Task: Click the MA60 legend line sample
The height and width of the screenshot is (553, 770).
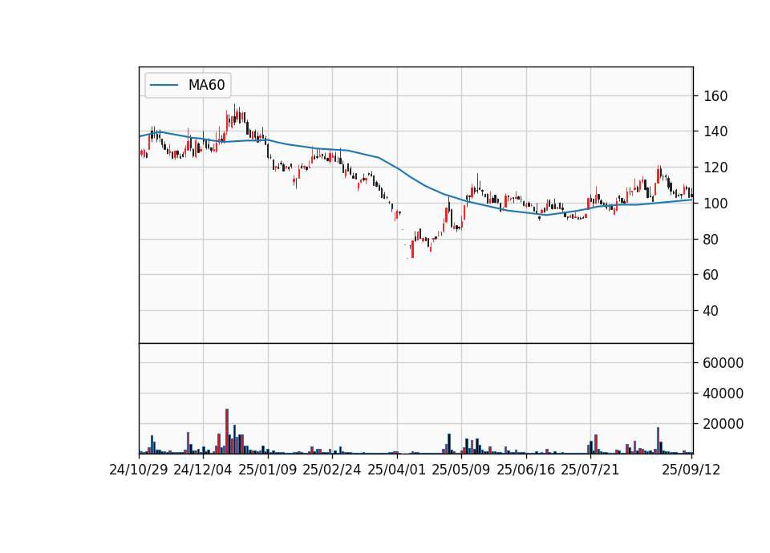Action: pos(164,85)
